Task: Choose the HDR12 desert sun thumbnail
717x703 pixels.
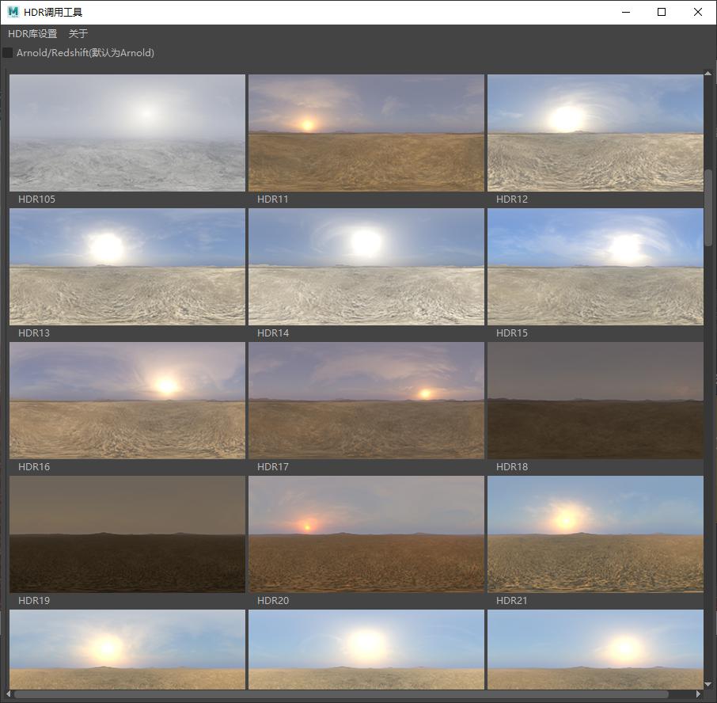Action: 594,133
